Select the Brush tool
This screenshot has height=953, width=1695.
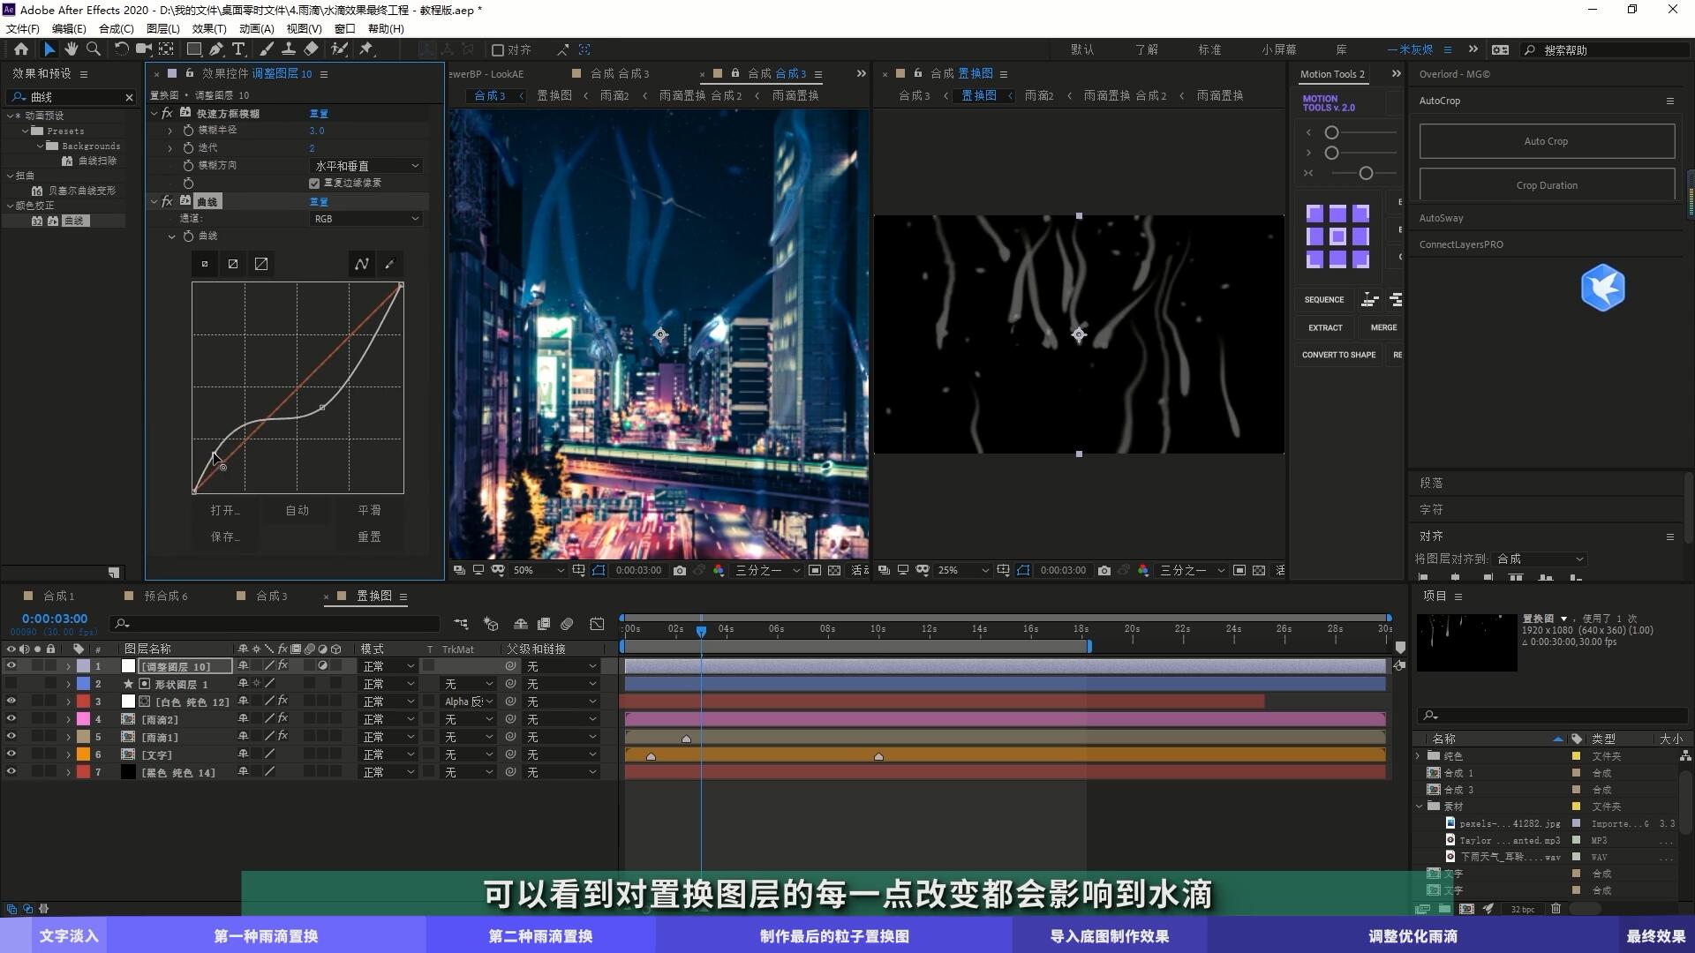[x=266, y=49]
